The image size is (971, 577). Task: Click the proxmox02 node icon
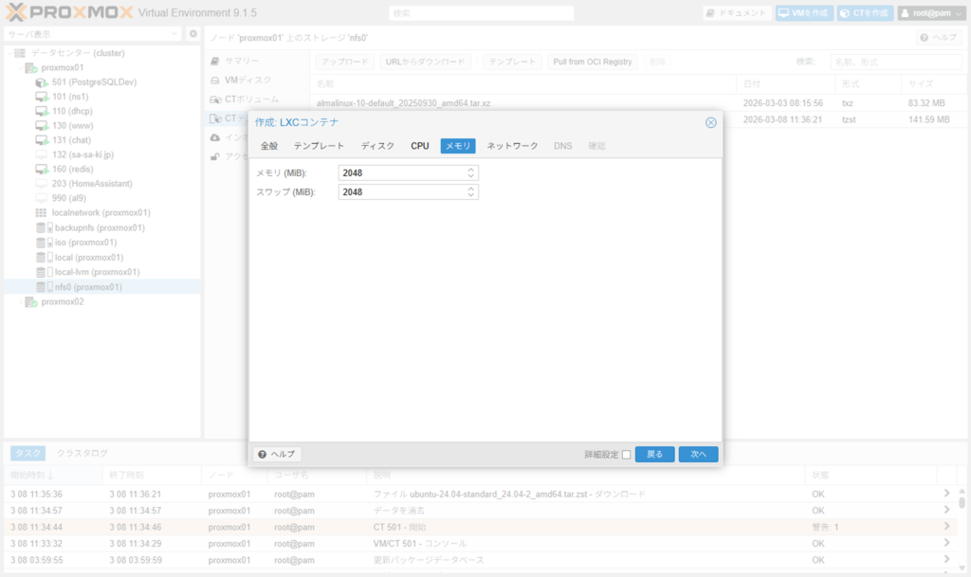click(x=31, y=302)
